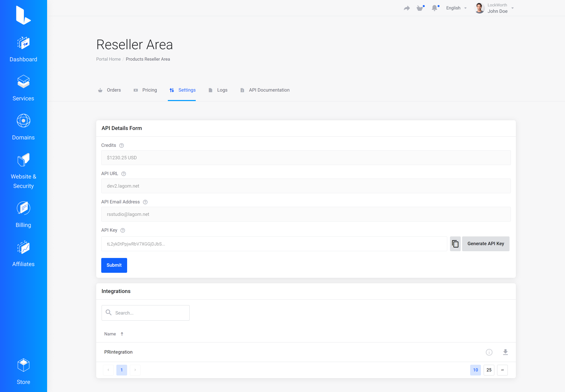Open the shopping basket icon in header
Screen dimensions: 565x392
coord(420,8)
